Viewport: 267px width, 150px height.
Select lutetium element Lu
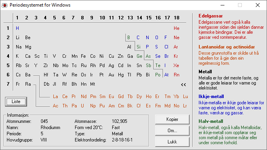pyautogui.click(x=185, y=97)
